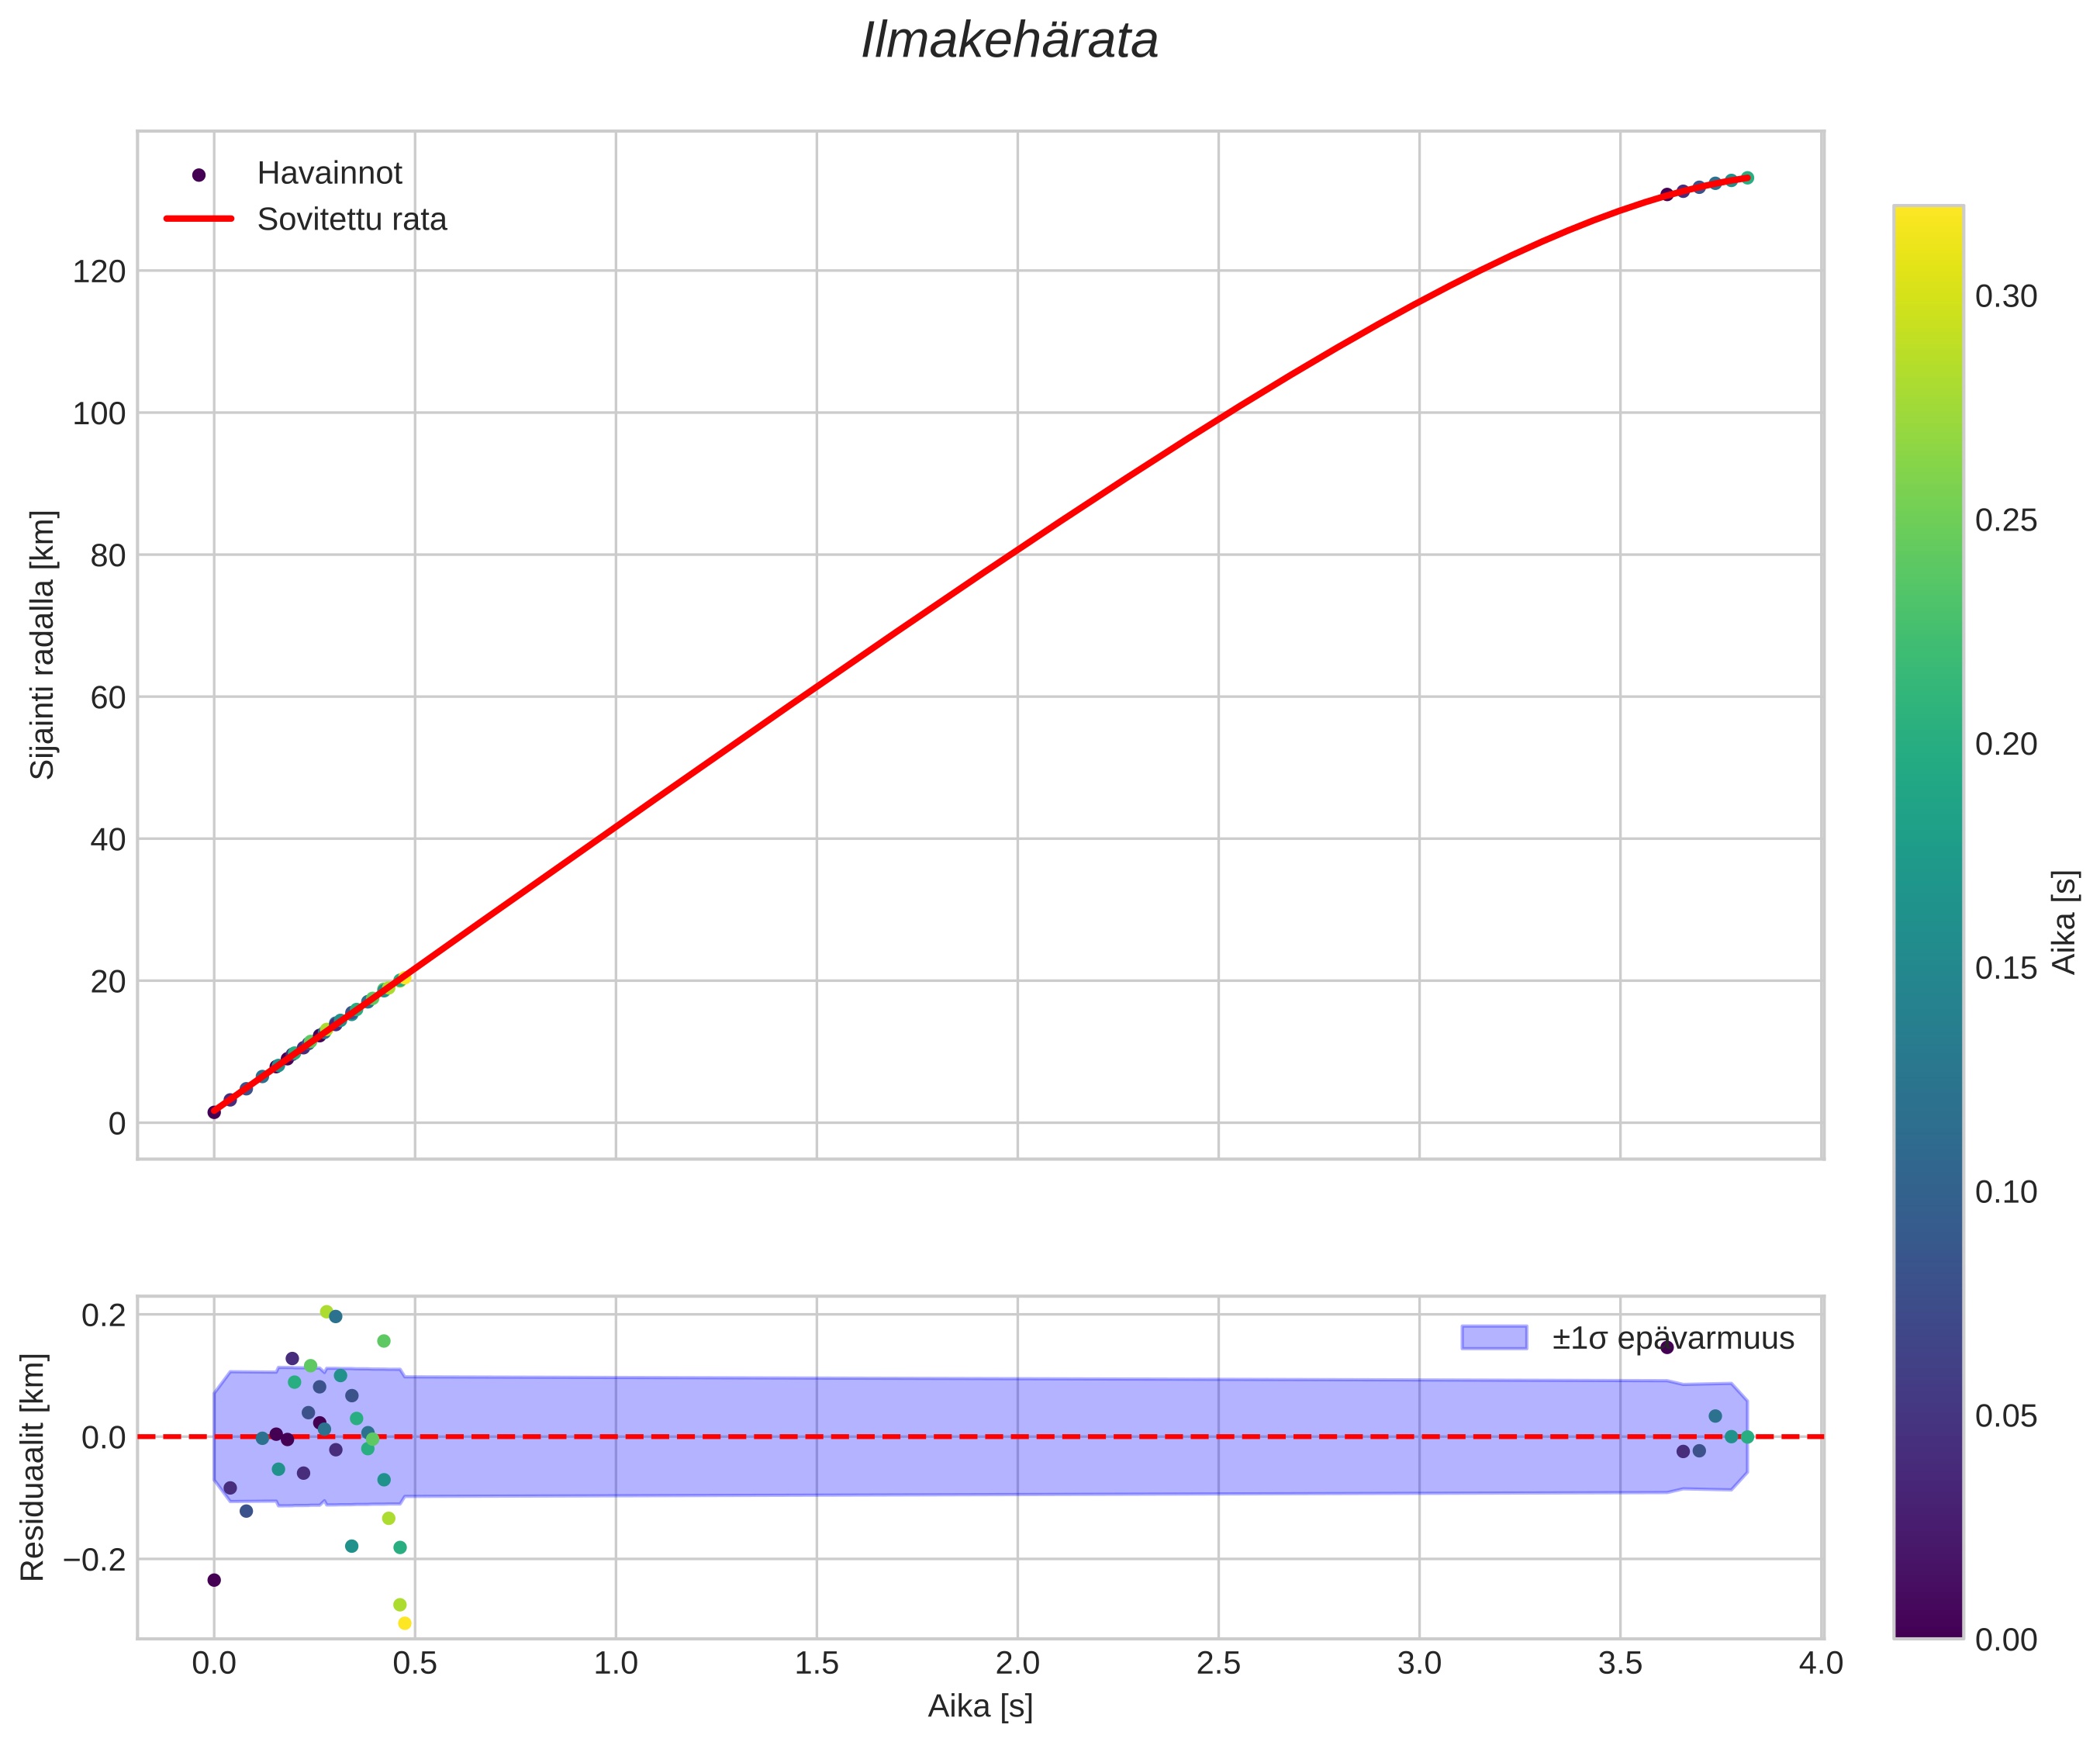Image resolution: width=2100 pixels, height=1742 pixels.
Task: Click the Havainnot legend marker dot
Action: pos(198,175)
